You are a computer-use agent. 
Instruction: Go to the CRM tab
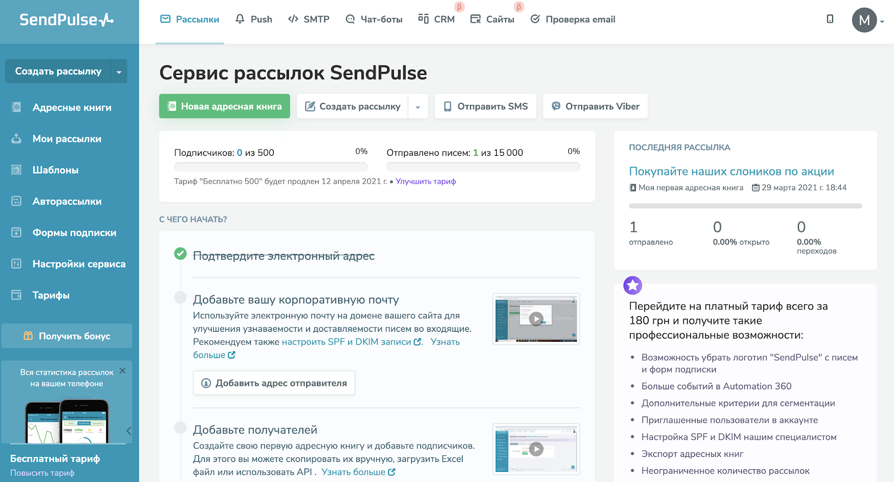click(436, 20)
